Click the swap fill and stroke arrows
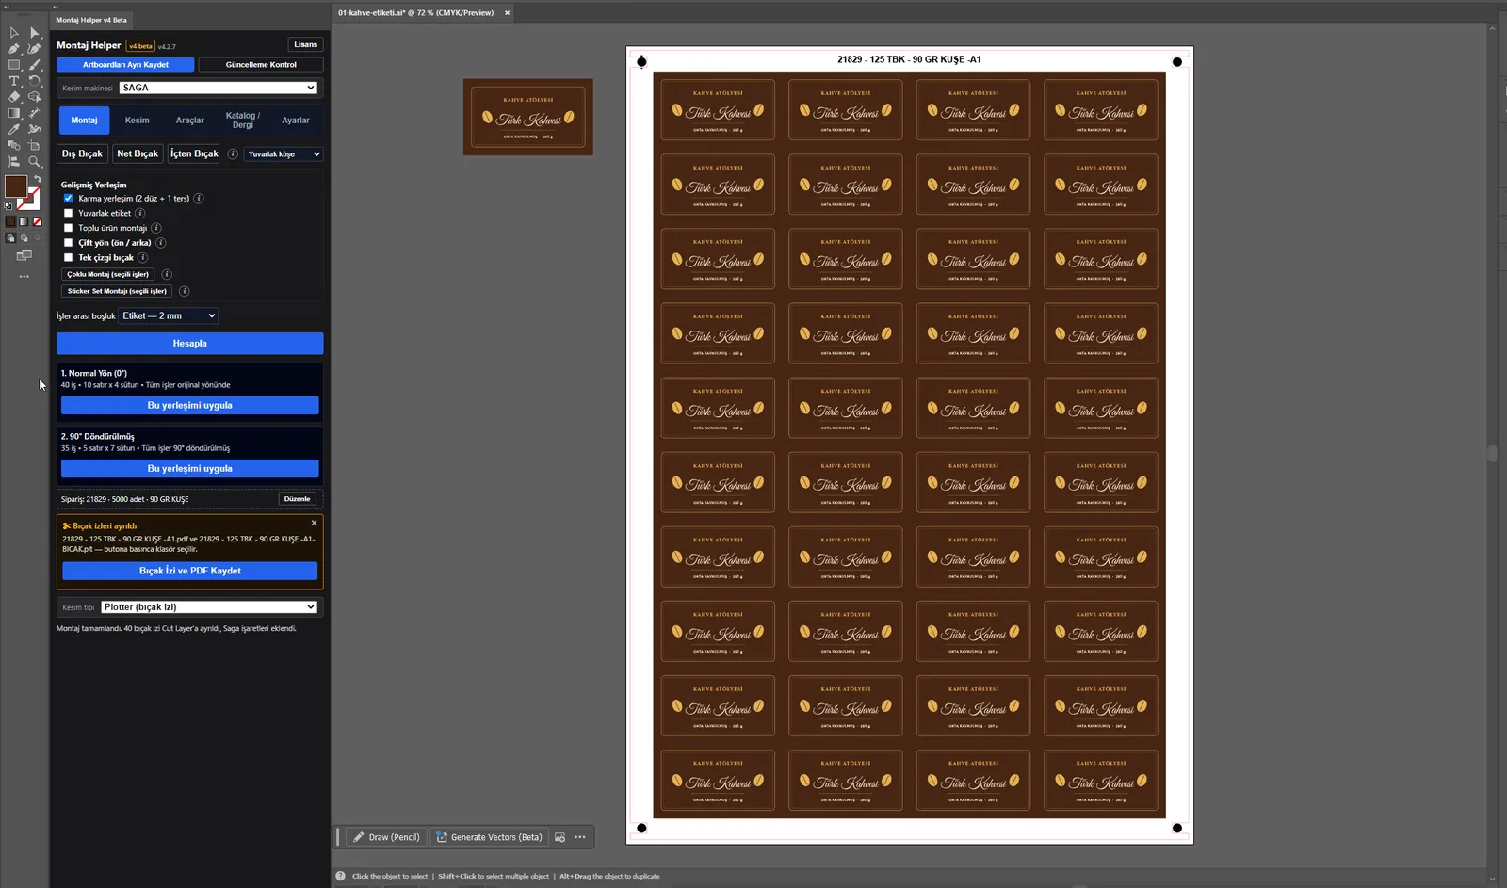Image resolution: width=1507 pixels, height=888 pixels. [x=38, y=179]
